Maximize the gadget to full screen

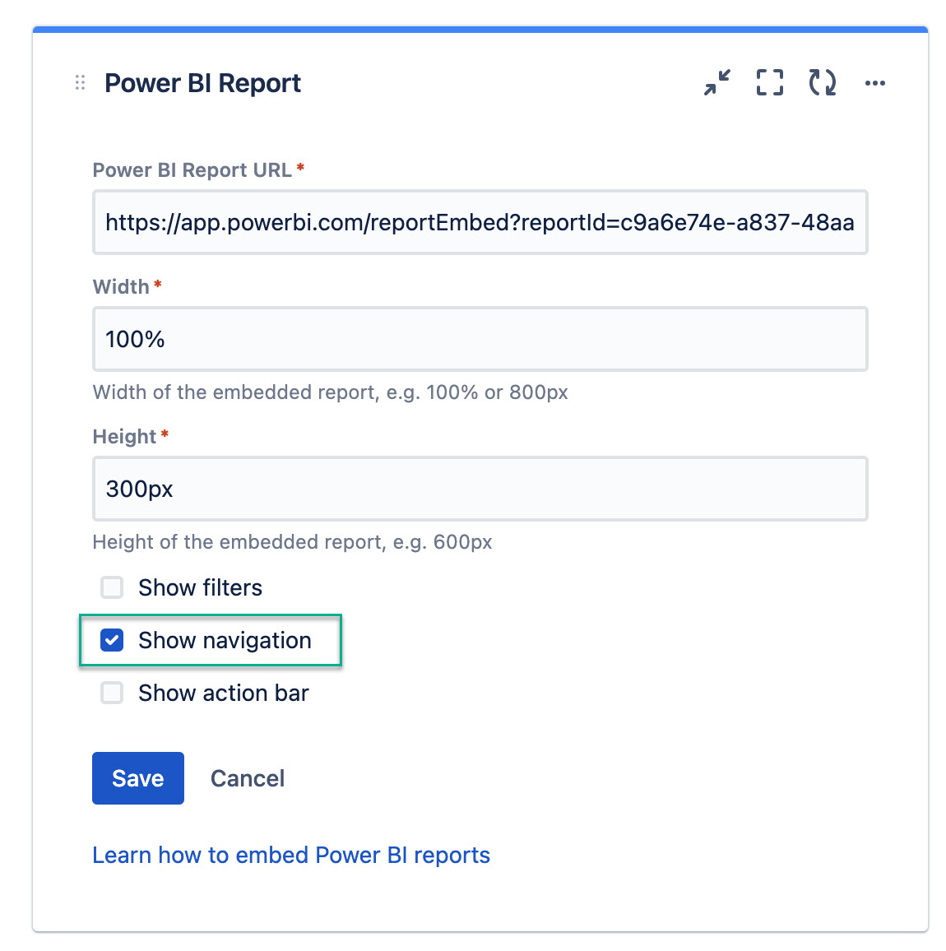[770, 82]
